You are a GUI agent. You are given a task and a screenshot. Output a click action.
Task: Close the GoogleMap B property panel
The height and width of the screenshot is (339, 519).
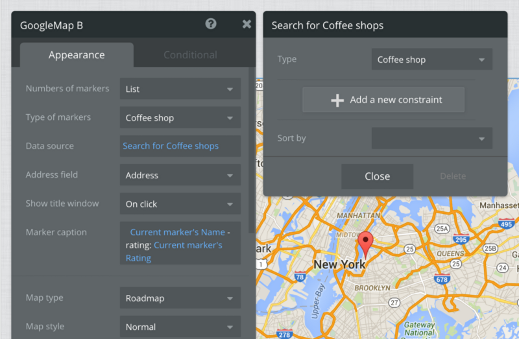coord(247,24)
